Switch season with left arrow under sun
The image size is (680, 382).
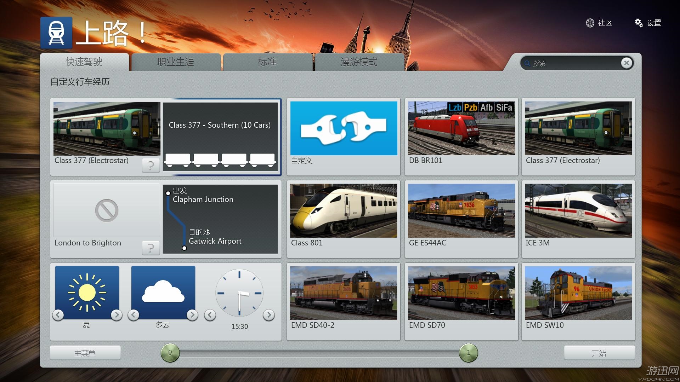[x=58, y=315]
